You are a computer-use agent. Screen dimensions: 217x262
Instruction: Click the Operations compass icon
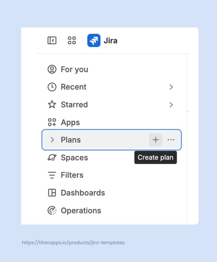[x=52, y=210]
